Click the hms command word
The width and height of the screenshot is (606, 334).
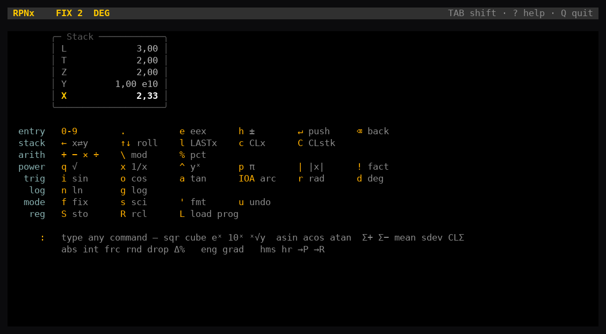coord(268,250)
